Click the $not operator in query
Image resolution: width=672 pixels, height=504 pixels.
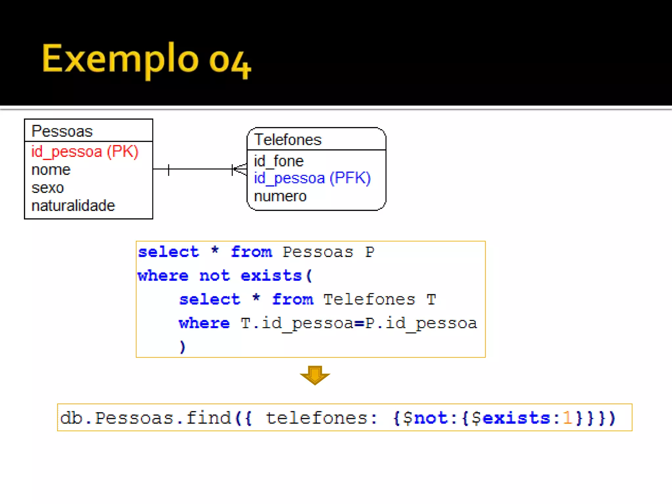pos(426,418)
